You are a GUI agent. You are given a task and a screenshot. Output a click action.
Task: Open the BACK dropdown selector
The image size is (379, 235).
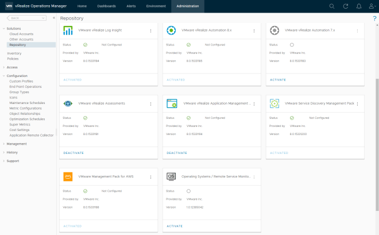pyautogui.click(x=26, y=18)
